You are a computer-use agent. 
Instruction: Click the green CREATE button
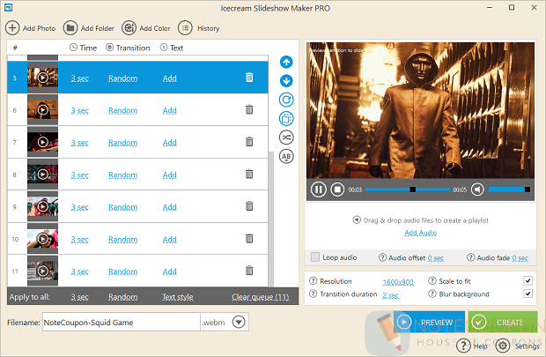click(x=503, y=322)
